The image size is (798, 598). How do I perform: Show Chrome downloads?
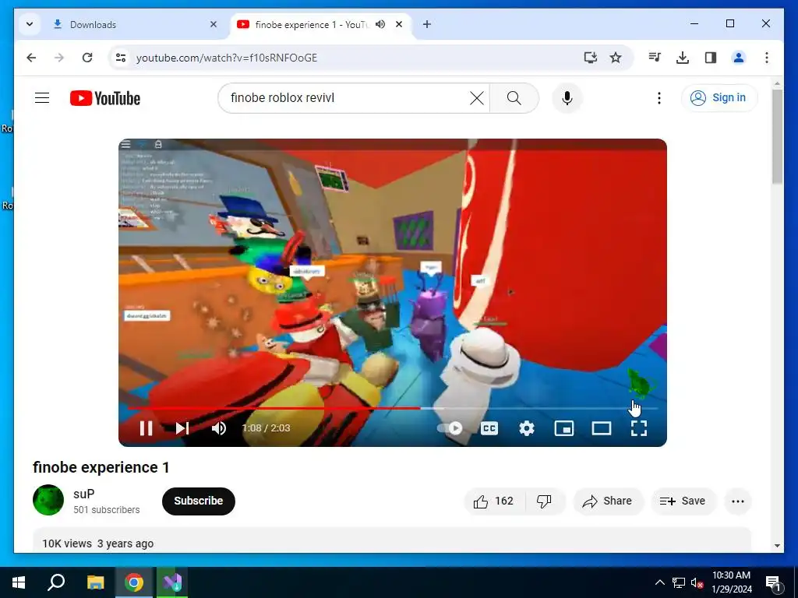tap(683, 58)
